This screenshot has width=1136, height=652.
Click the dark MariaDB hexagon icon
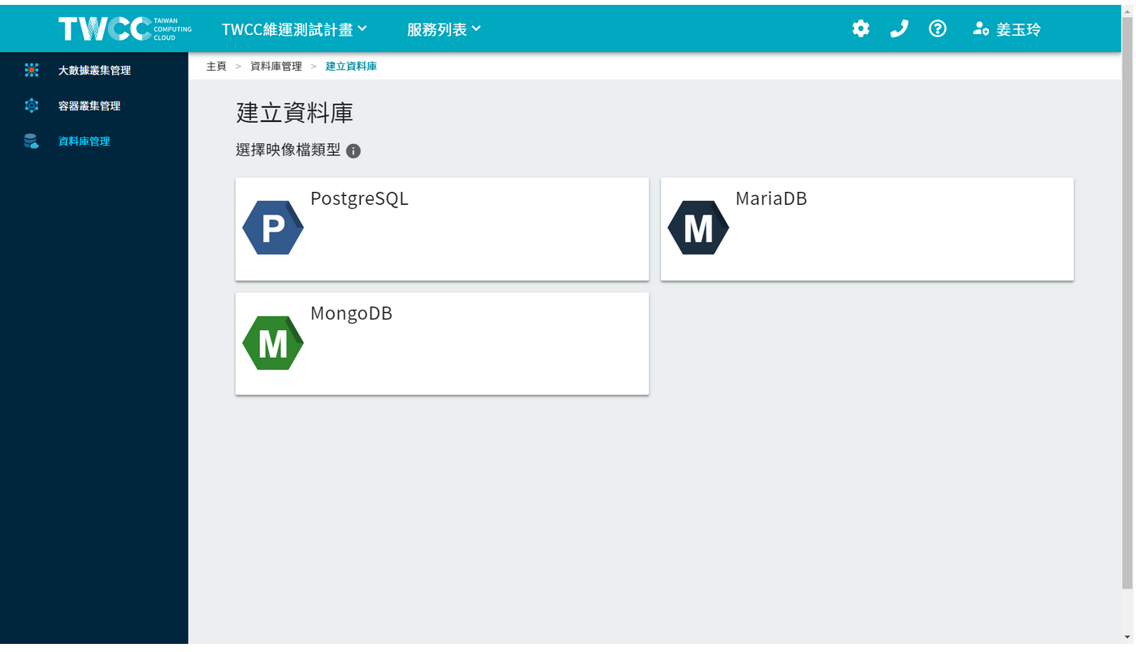(x=698, y=228)
